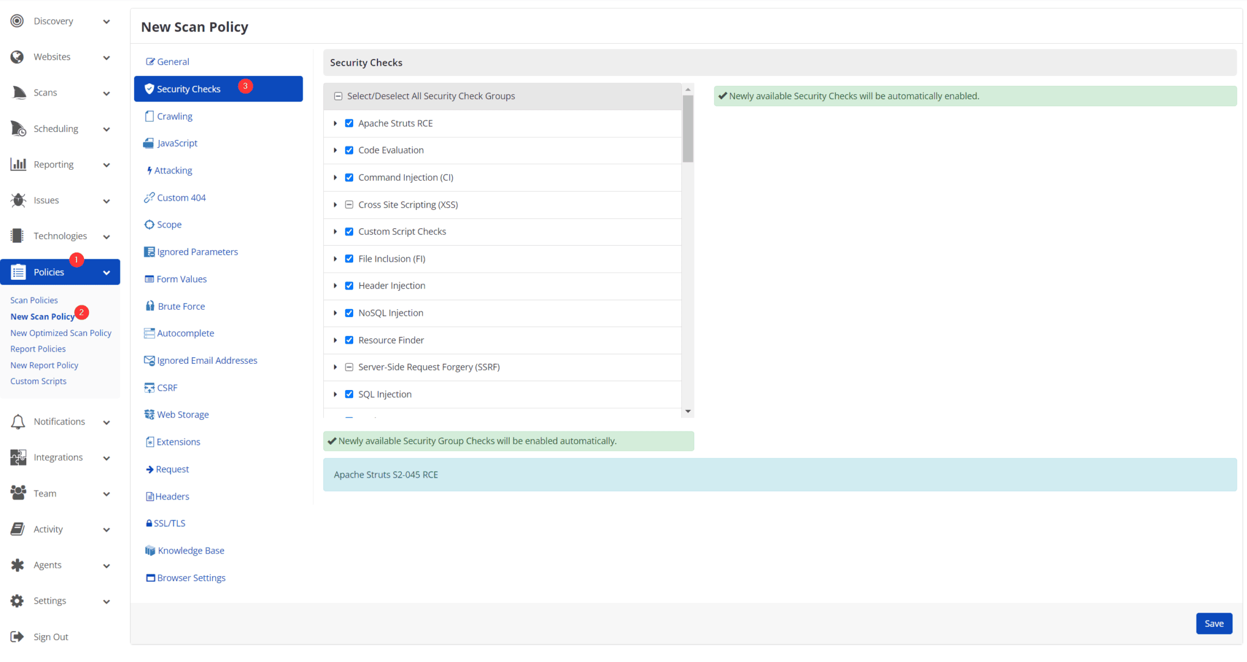The image size is (1247, 662).
Task: Expand the Server-Side Request Forgery group
Action: [x=335, y=367]
